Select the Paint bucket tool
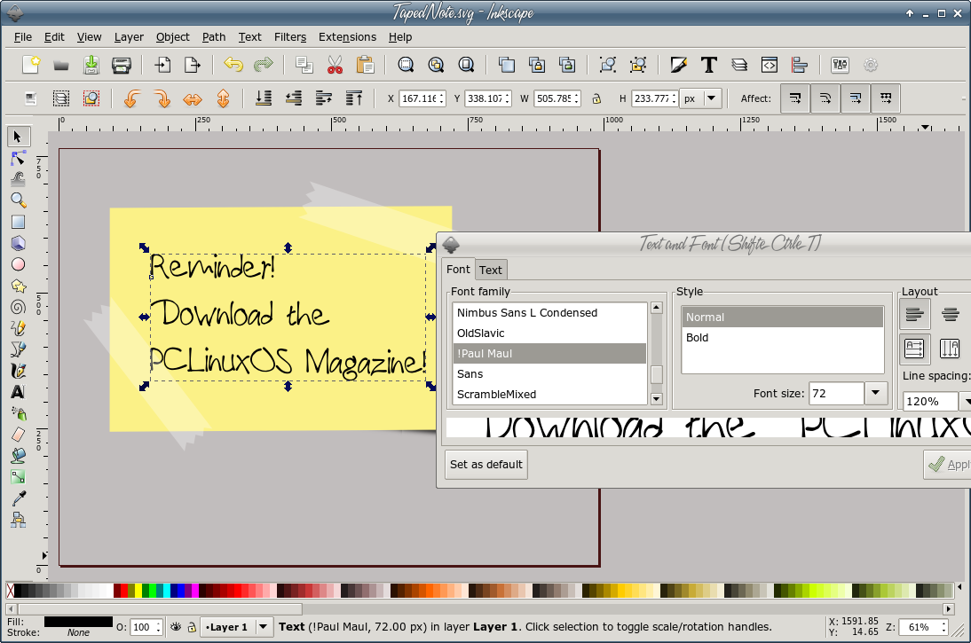This screenshot has height=643, width=971. [18, 456]
